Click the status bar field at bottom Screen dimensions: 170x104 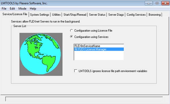tap(84, 99)
